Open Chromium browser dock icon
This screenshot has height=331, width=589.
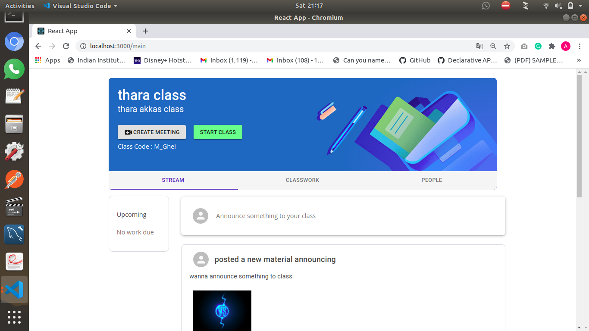tap(14, 41)
